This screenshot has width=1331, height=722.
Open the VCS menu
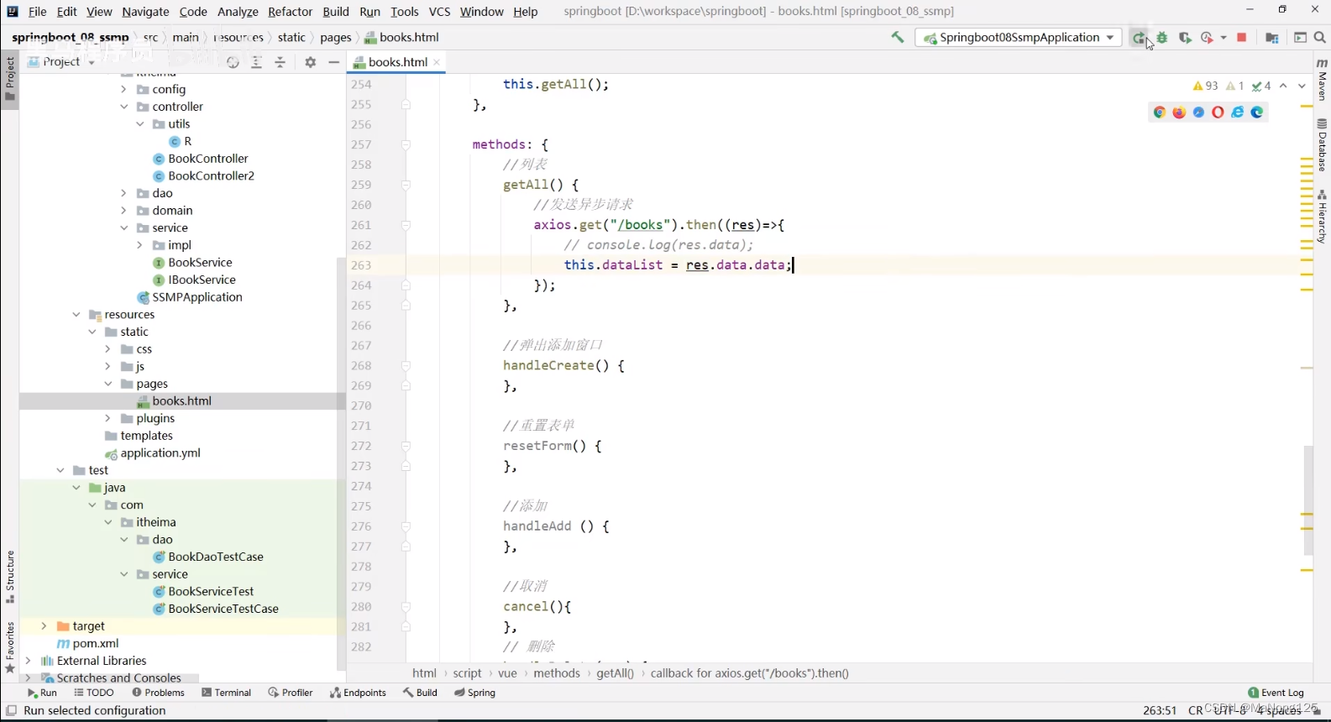(x=439, y=12)
